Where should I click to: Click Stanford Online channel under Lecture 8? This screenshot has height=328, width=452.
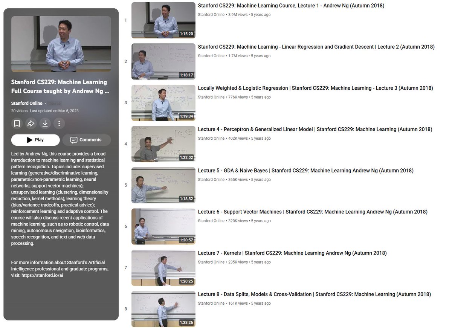click(211, 303)
